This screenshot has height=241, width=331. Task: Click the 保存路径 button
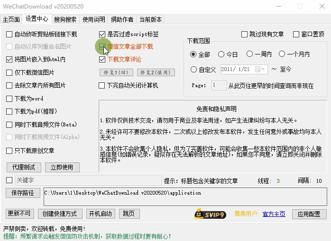coord(23,193)
